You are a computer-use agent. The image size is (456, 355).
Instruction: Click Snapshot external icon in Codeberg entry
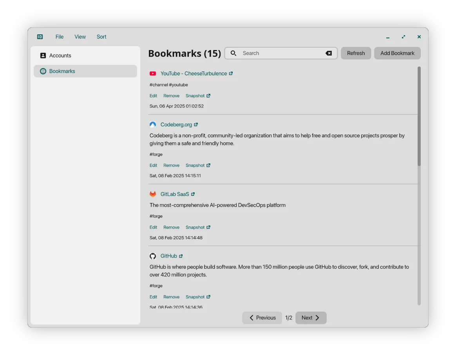(208, 165)
